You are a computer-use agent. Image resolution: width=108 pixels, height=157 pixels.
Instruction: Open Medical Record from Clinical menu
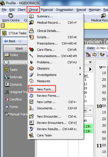55,23
